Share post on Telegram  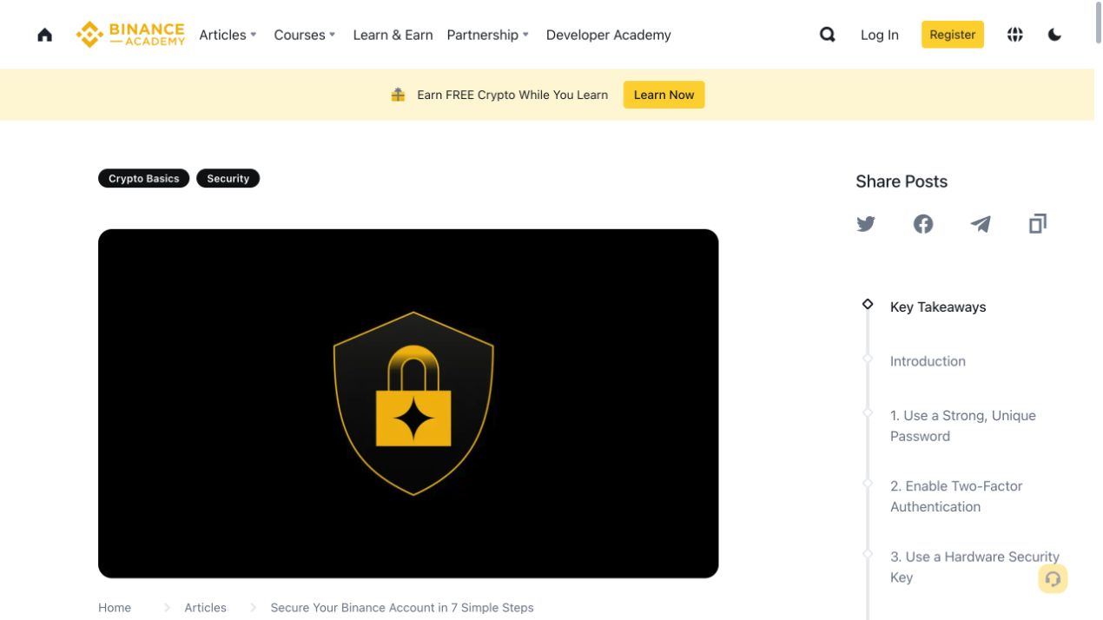[981, 224]
